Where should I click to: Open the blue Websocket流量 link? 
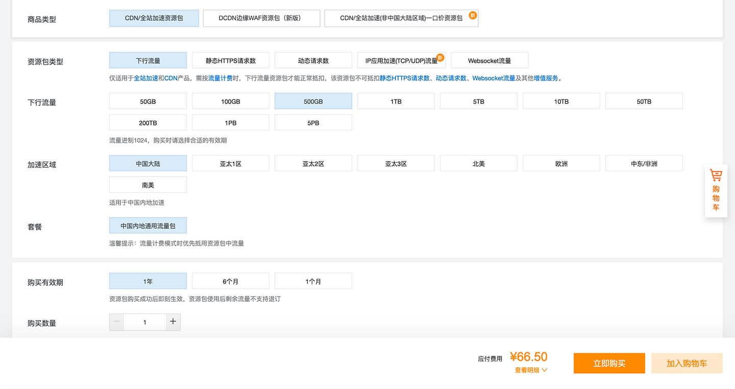pos(494,78)
